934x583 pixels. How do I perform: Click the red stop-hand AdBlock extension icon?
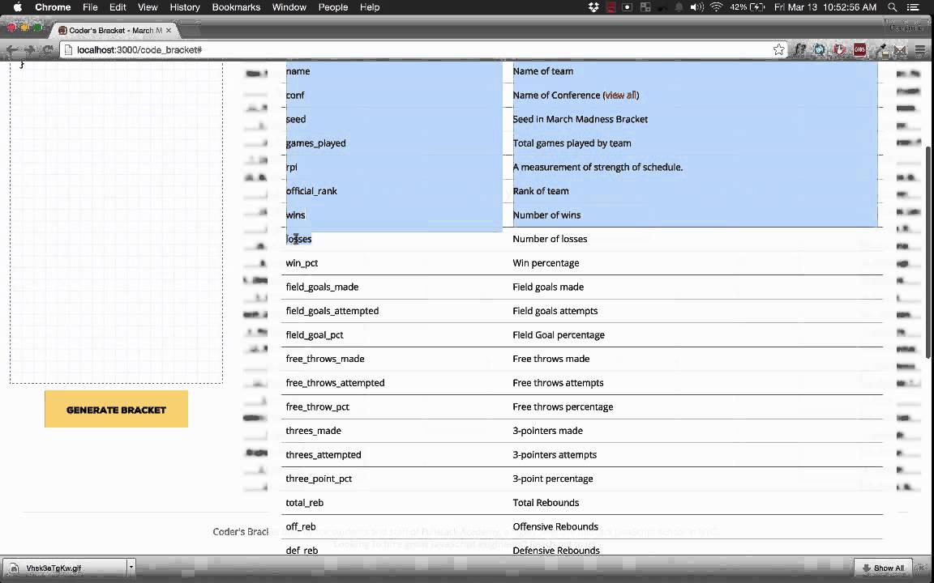coord(839,50)
